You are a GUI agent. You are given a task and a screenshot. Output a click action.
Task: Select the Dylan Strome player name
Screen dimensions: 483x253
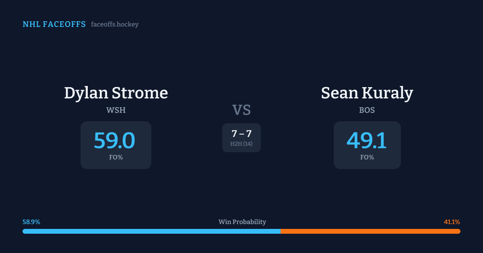coord(116,93)
